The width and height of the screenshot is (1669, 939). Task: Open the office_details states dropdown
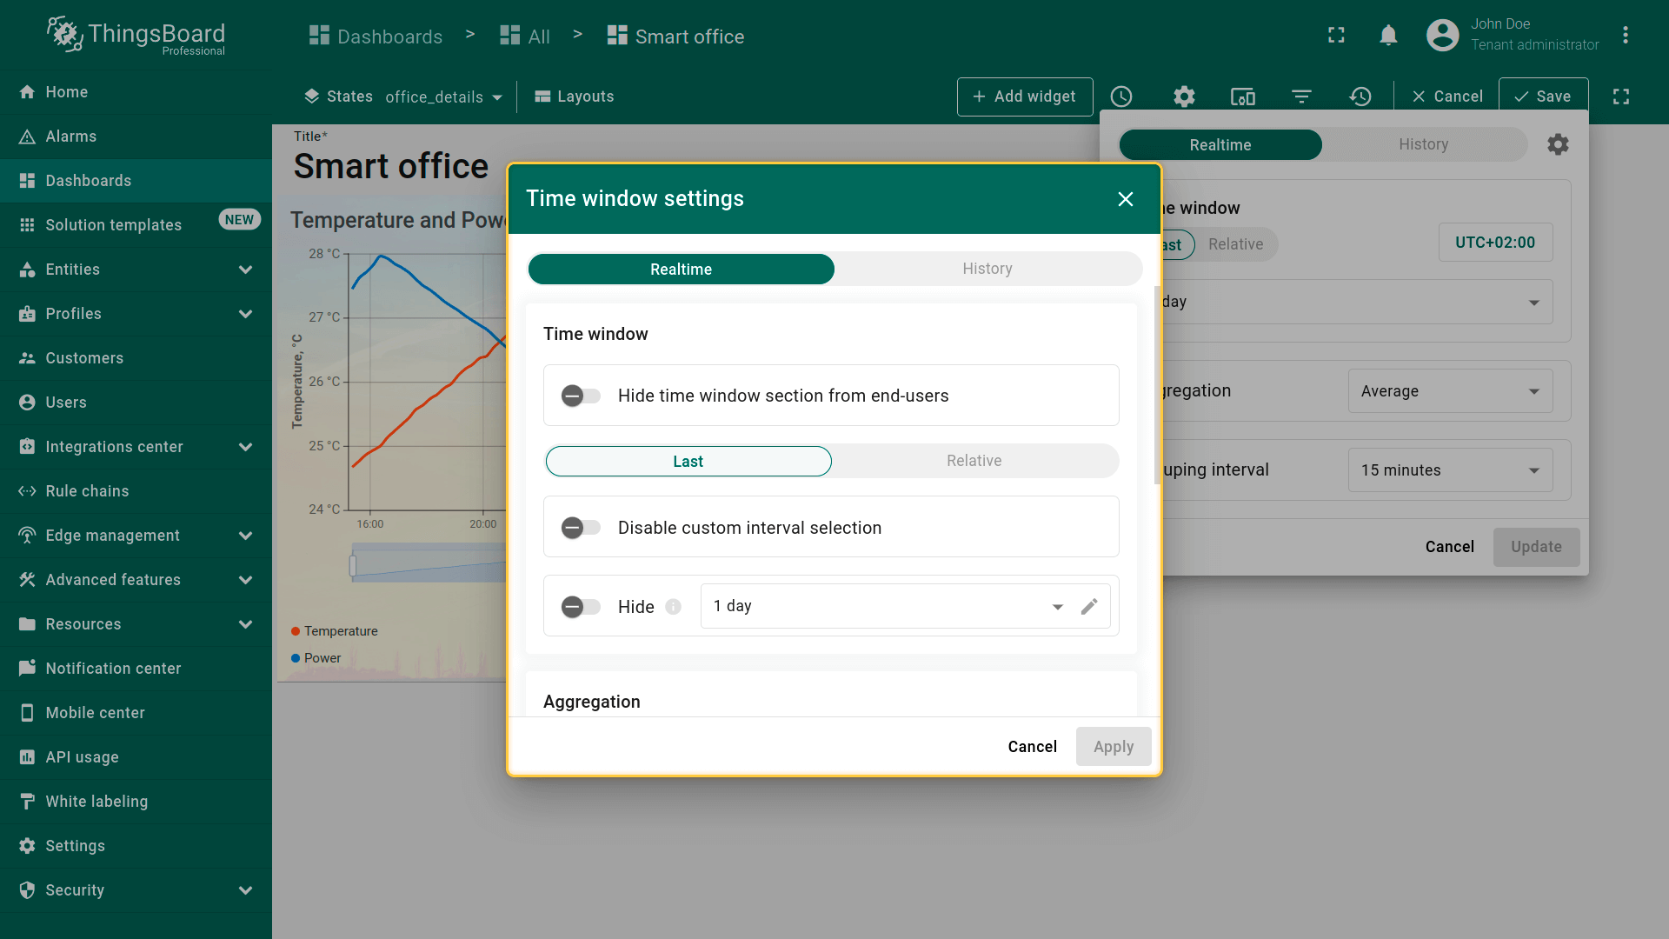[x=443, y=97]
